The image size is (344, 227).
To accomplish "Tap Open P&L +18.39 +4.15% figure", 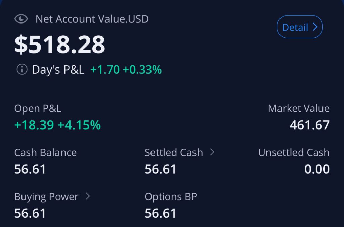I will [57, 125].
